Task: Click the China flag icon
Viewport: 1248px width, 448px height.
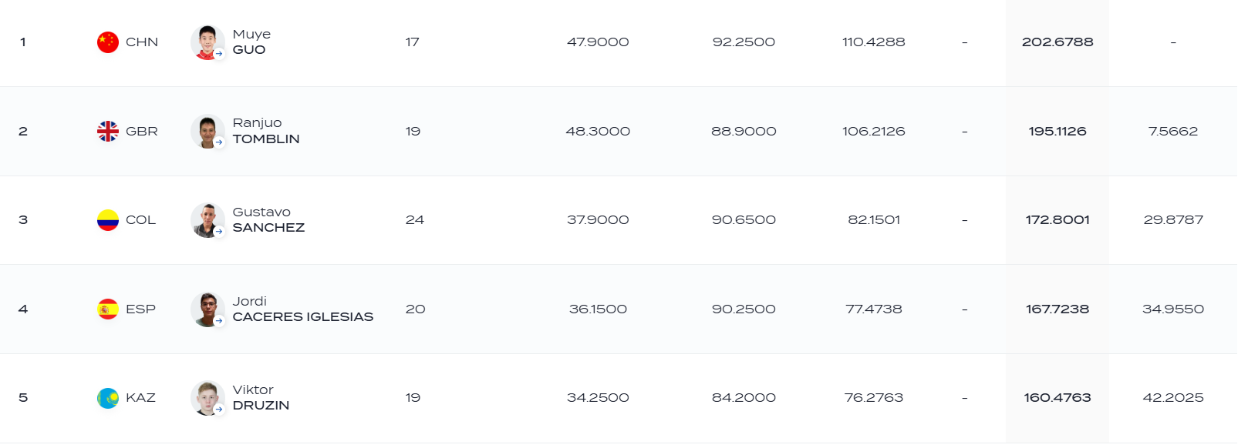Action: [x=108, y=42]
